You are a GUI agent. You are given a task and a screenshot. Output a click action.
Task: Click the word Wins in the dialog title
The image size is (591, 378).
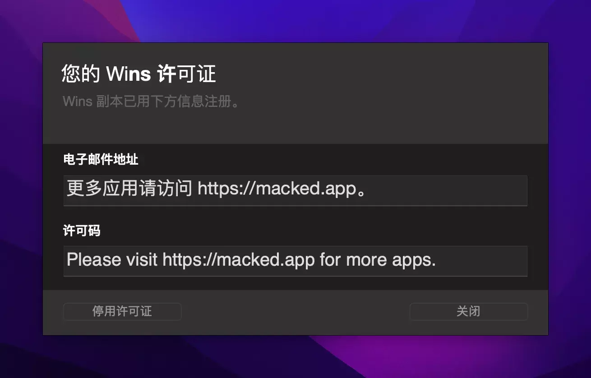coord(128,74)
